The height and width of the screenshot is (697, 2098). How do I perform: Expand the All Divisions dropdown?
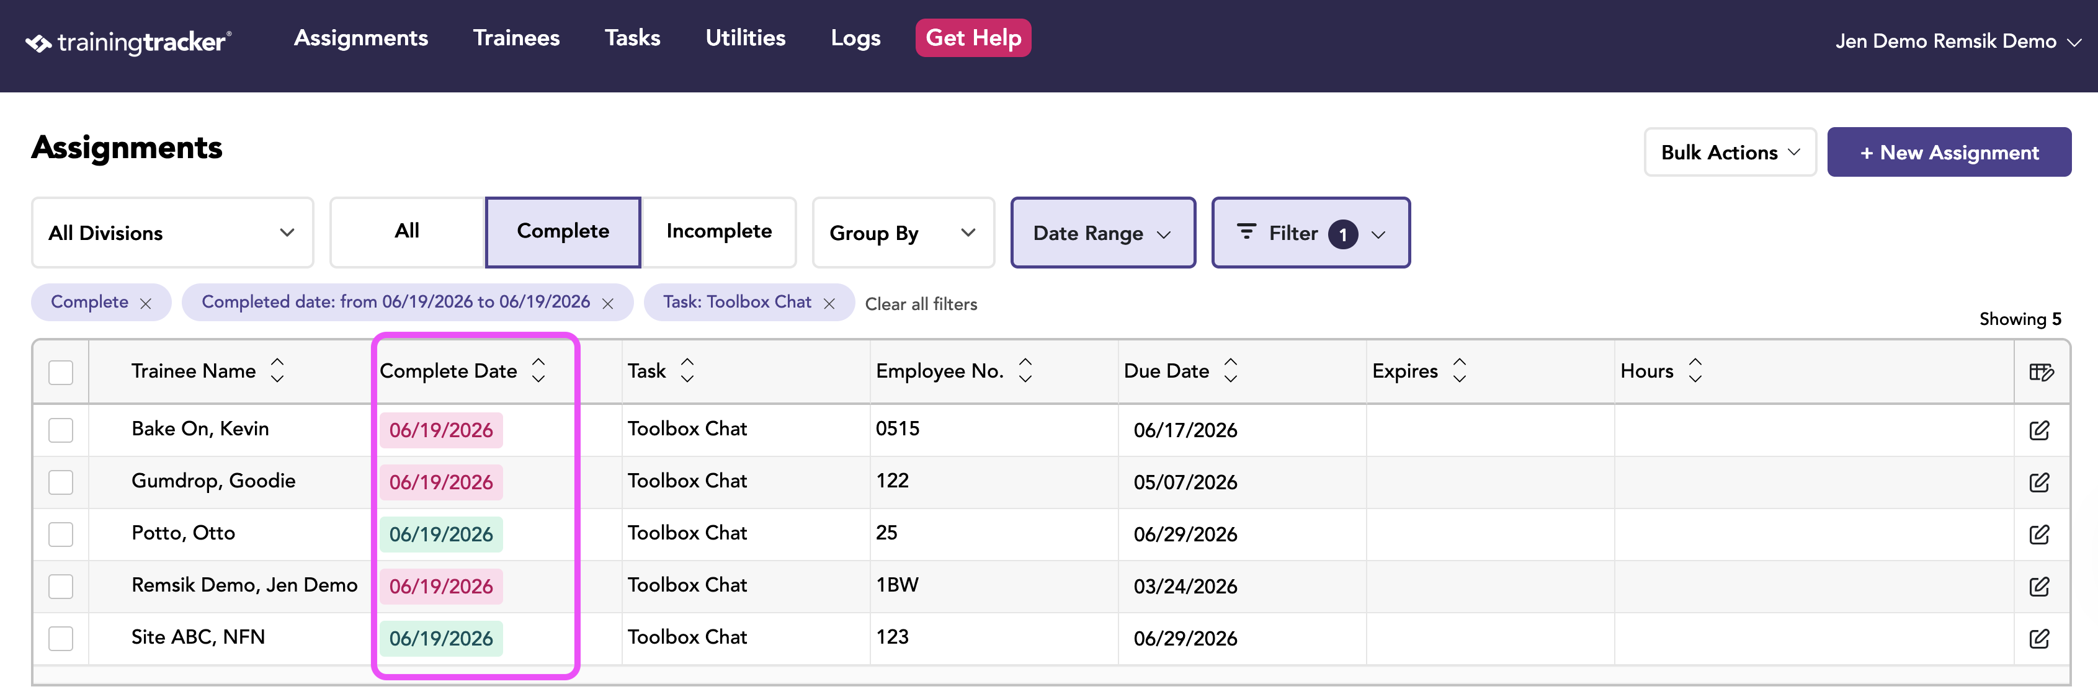click(172, 233)
